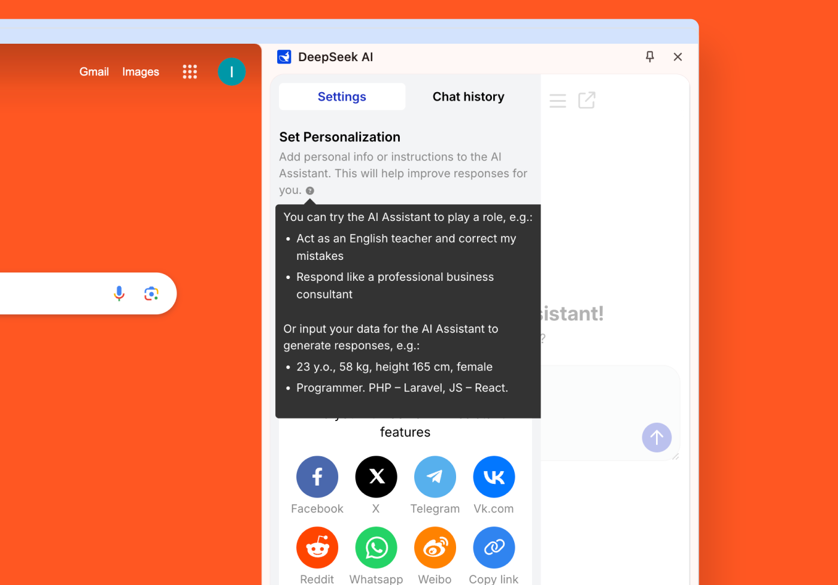Open chat in new window icon
838x585 pixels.
click(587, 101)
